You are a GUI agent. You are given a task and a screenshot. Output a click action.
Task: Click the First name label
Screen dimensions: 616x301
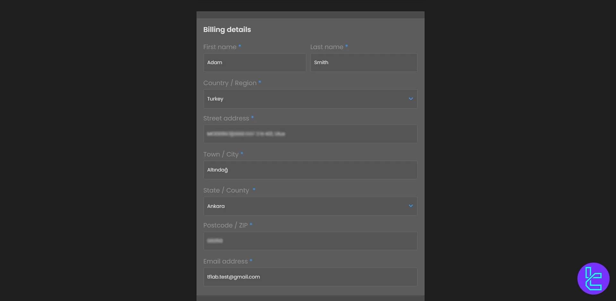(x=220, y=47)
